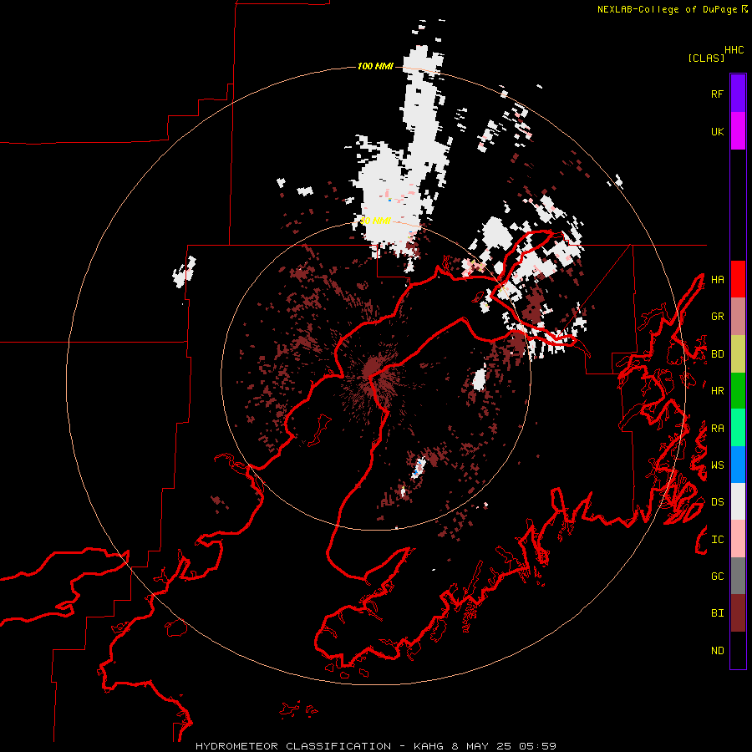Click the HHC product label

pyautogui.click(x=734, y=50)
